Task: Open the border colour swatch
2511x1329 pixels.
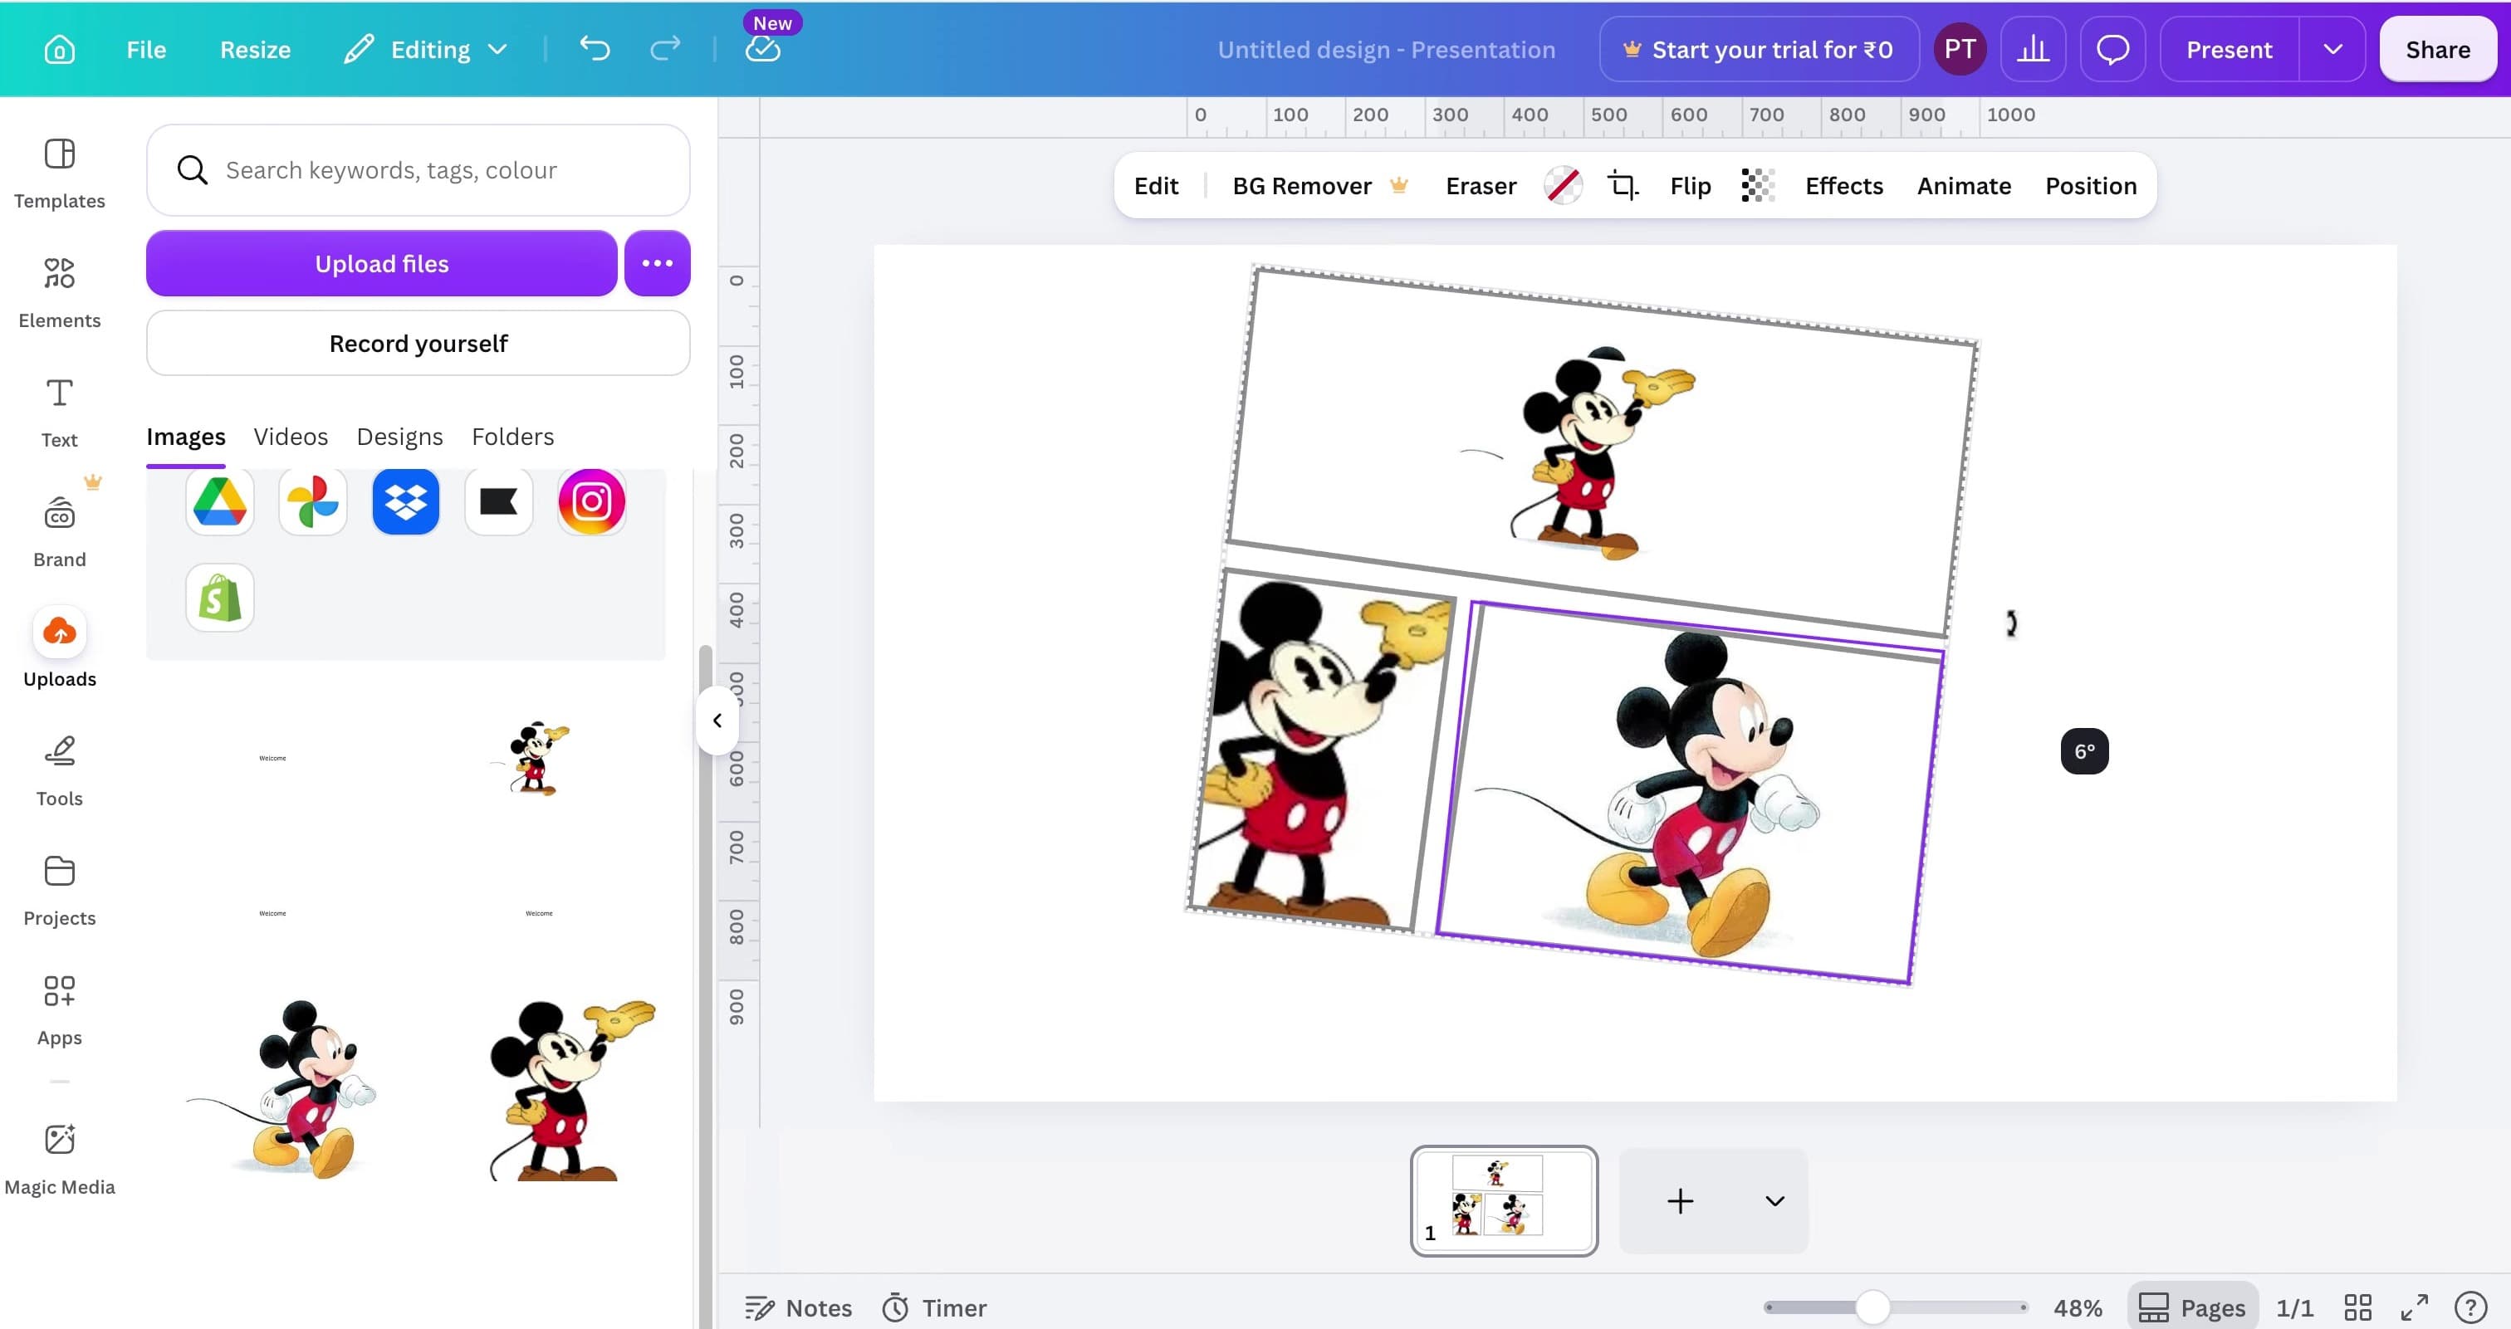Action: pos(1563,185)
